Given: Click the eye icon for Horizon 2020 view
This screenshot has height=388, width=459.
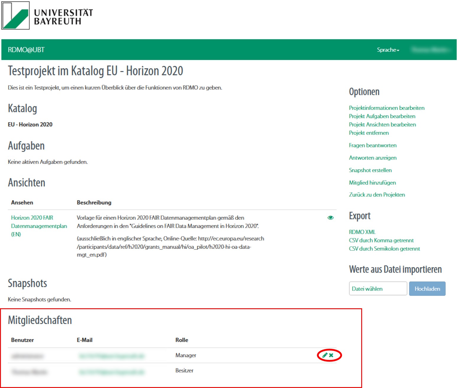Looking at the screenshot, I should pyautogui.click(x=331, y=218).
